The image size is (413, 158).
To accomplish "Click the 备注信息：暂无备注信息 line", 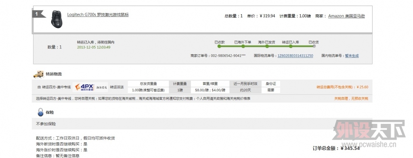I will click(x=58, y=156).
